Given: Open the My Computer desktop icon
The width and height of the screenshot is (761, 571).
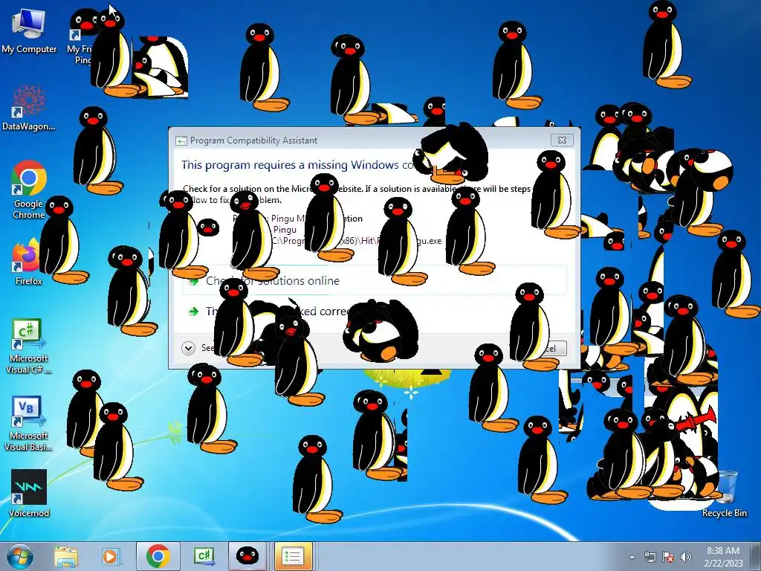Looking at the screenshot, I should [29, 30].
